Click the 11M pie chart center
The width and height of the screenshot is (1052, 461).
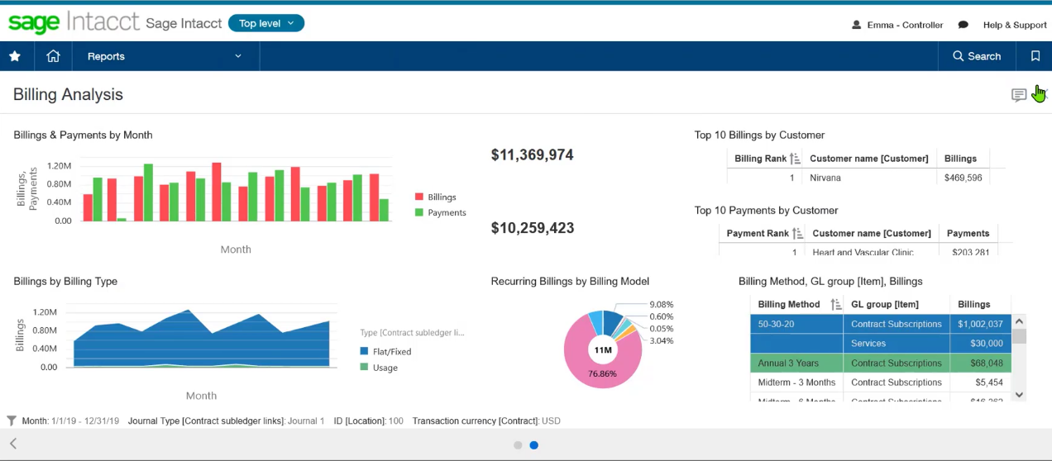tap(603, 350)
